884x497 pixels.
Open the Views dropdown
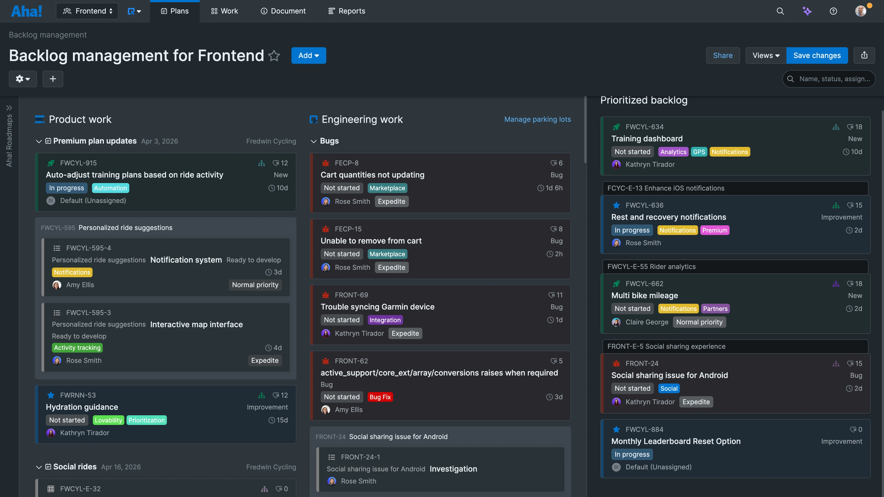point(765,55)
